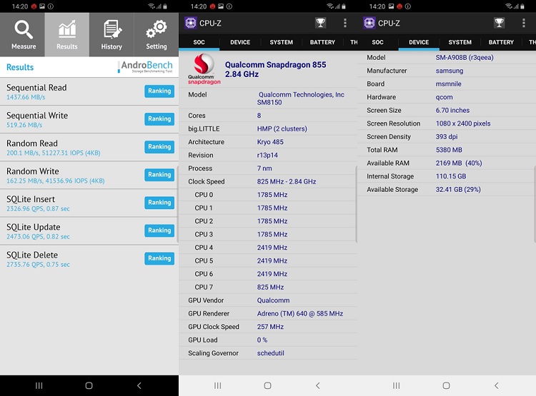Tap 'Adreno (TM) 640 @ 585 MHz' value
This screenshot has width=536, height=396.
point(299,314)
